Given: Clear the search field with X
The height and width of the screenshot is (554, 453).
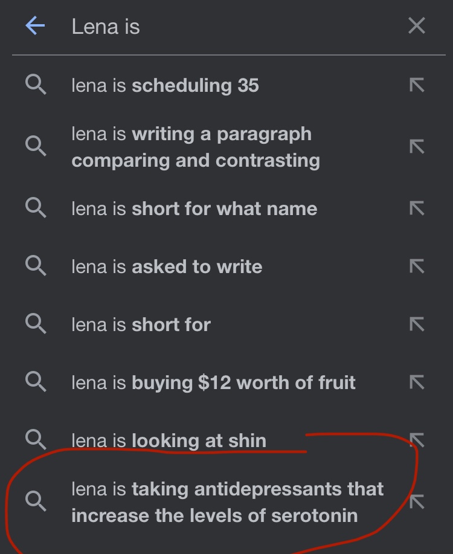Looking at the screenshot, I should [x=417, y=26].
